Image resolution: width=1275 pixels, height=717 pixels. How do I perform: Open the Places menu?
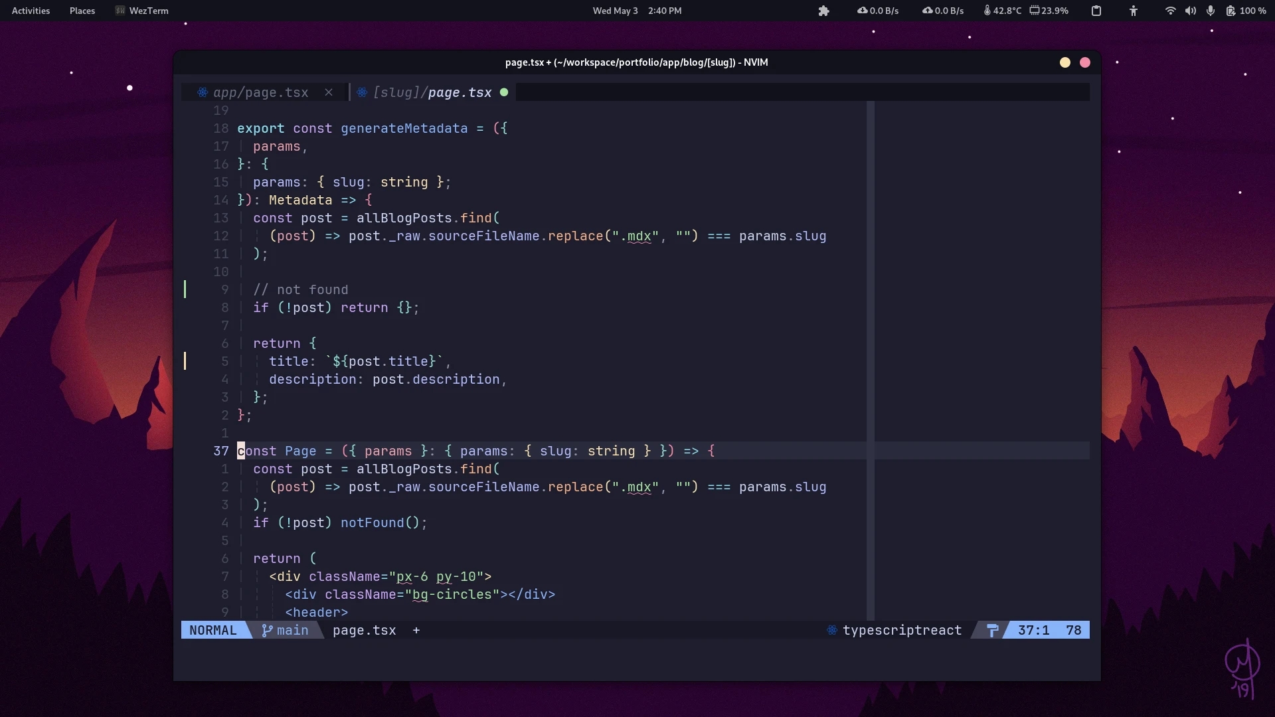(82, 11)
